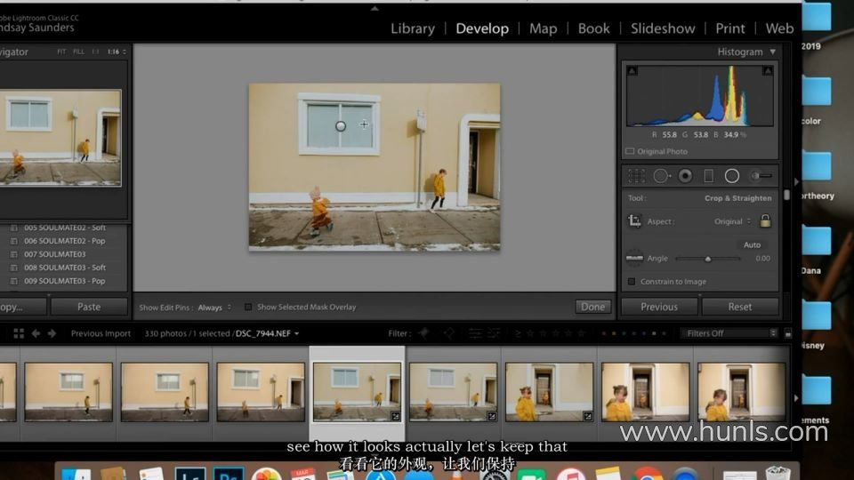This screenshot has width=854, height=480.
Task: Select the Crop Overlay tool icon
Action: pyautogui.click(x=636, y=176)
